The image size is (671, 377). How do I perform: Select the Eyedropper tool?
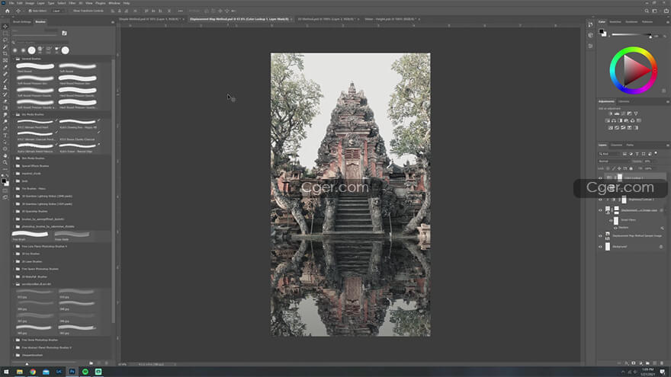(x=5, y=67)
